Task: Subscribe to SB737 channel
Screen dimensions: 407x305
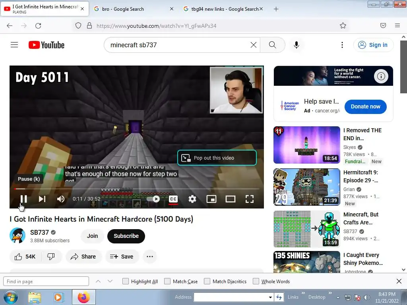Action: tap(126, 236)
